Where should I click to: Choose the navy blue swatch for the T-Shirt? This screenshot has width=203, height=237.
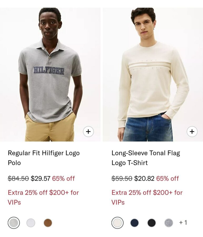pyautogui.click(x=134, y=223)
